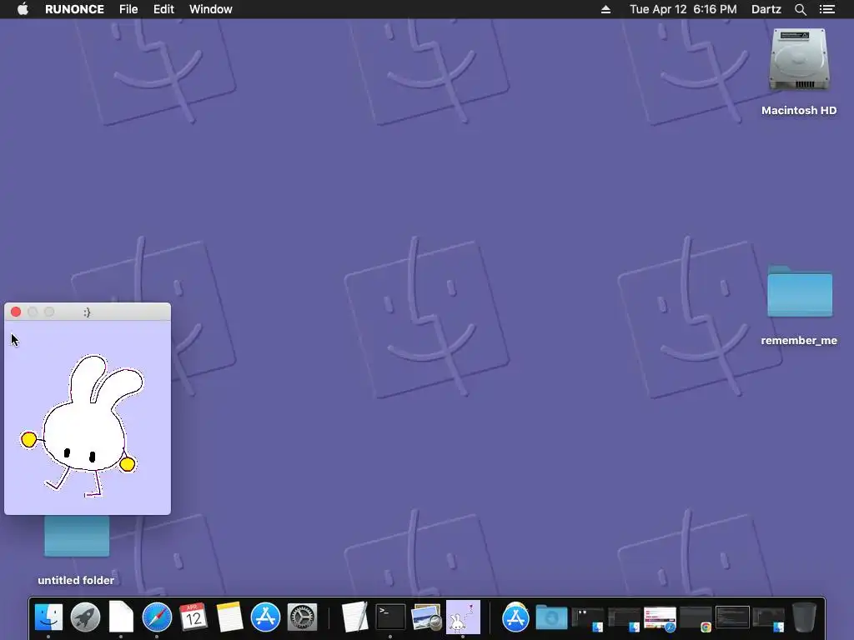Viewport: 854px width, 640px height.
Task: Restore minimized Safari-badged window in dock
Action: [x=660, y=619]
